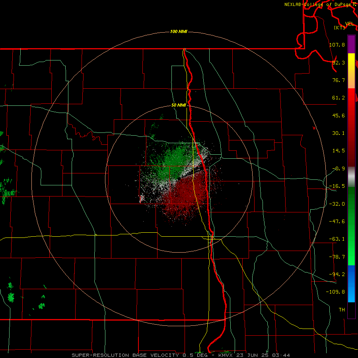Pick the gray near-zero segment of the color bar
This screenshot has width=358, height=358.
[351, 176]
